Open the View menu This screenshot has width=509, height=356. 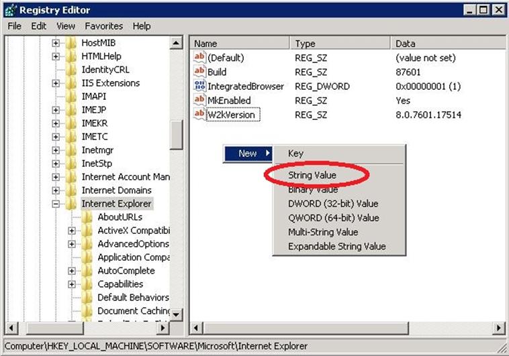[x=66, y=26]
